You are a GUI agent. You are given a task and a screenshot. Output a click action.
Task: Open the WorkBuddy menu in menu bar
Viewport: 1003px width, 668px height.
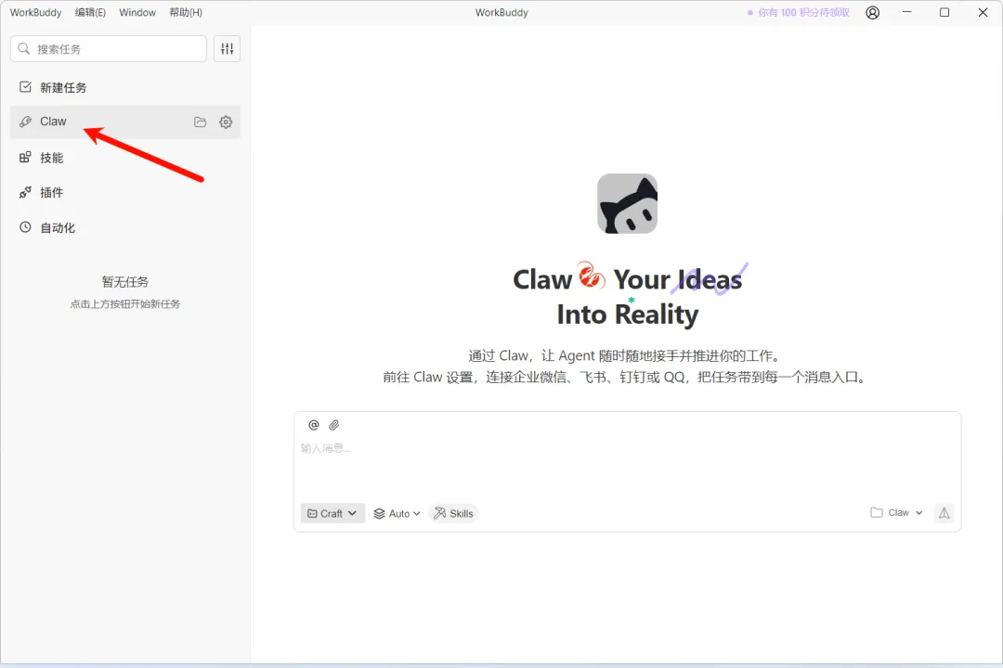(x=36, y=12)
